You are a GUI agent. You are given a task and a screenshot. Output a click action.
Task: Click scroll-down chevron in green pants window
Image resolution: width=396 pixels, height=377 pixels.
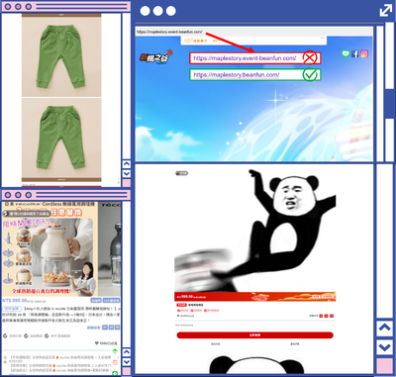coord(127,173)
